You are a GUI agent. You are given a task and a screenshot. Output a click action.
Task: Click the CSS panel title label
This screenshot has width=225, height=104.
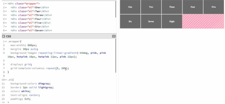(x=8, y=36)
